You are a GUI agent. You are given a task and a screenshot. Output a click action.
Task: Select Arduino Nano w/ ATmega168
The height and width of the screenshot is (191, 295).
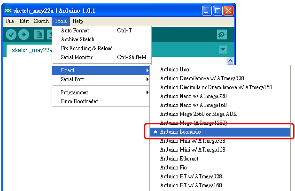coord(220,105)
